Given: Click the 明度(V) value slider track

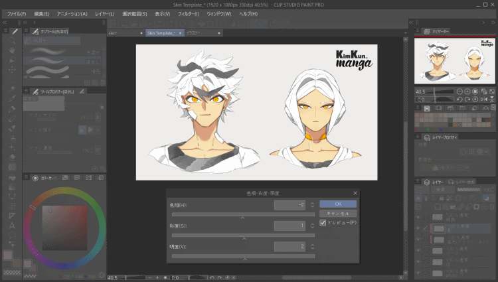Looking at the screenshot, I should tap(243, 256).
